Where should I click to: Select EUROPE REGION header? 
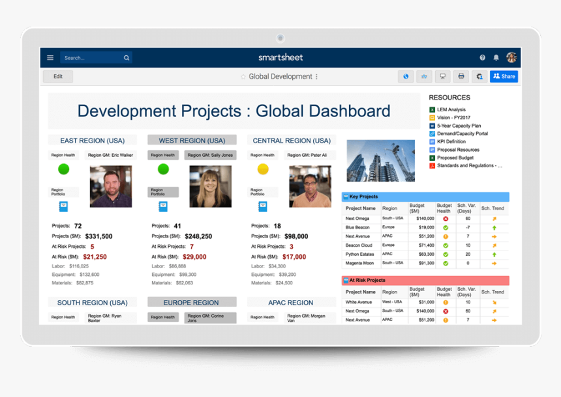point(192,303)
